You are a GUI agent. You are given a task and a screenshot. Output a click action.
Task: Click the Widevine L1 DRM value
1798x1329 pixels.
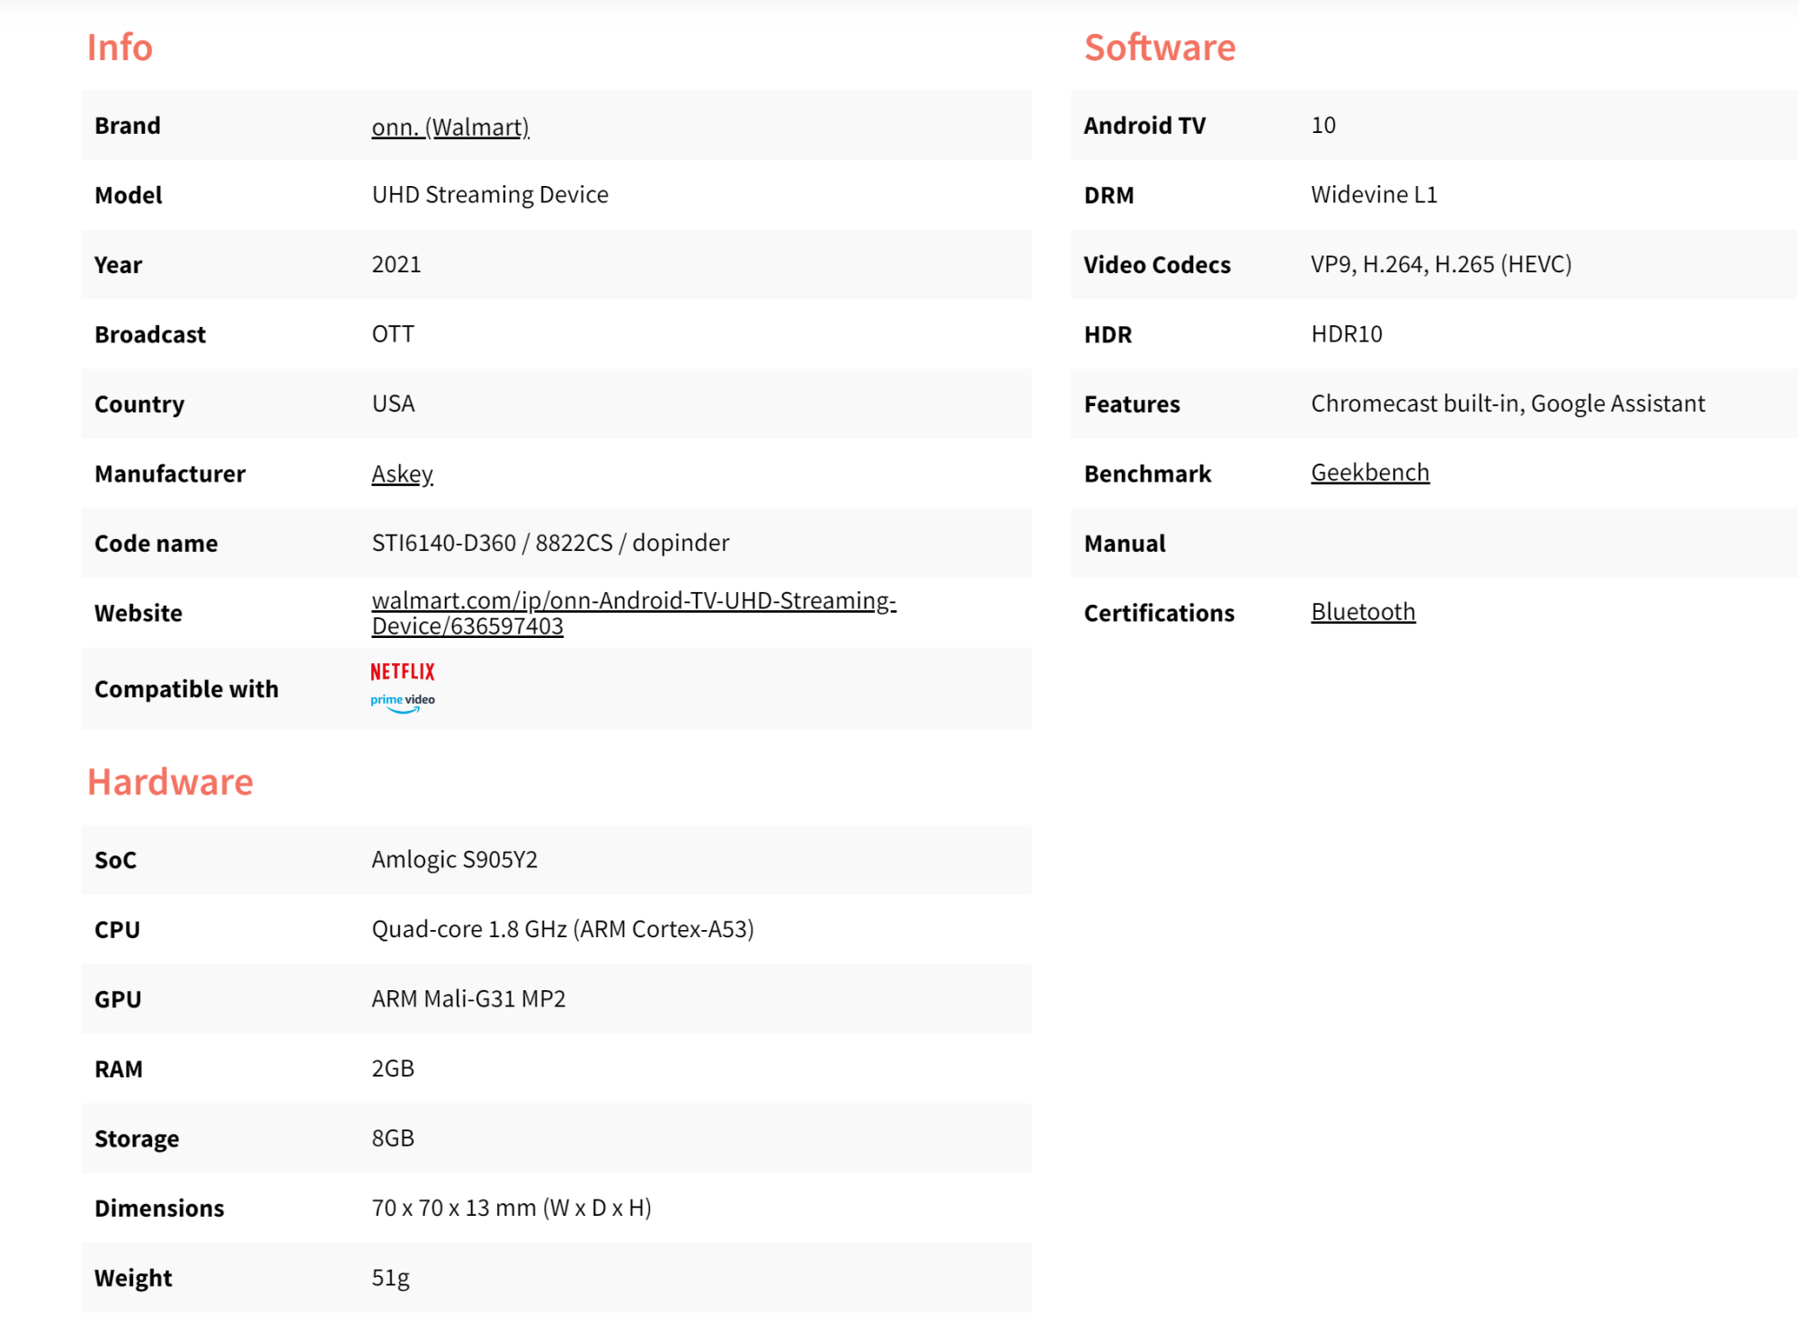coord(1374,195)
